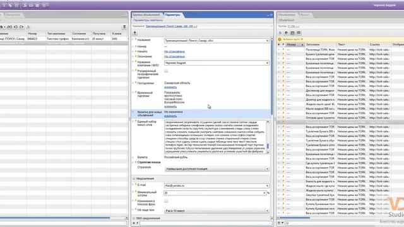Click into the Единый набор минус-слов textarea

pos(215,137)
